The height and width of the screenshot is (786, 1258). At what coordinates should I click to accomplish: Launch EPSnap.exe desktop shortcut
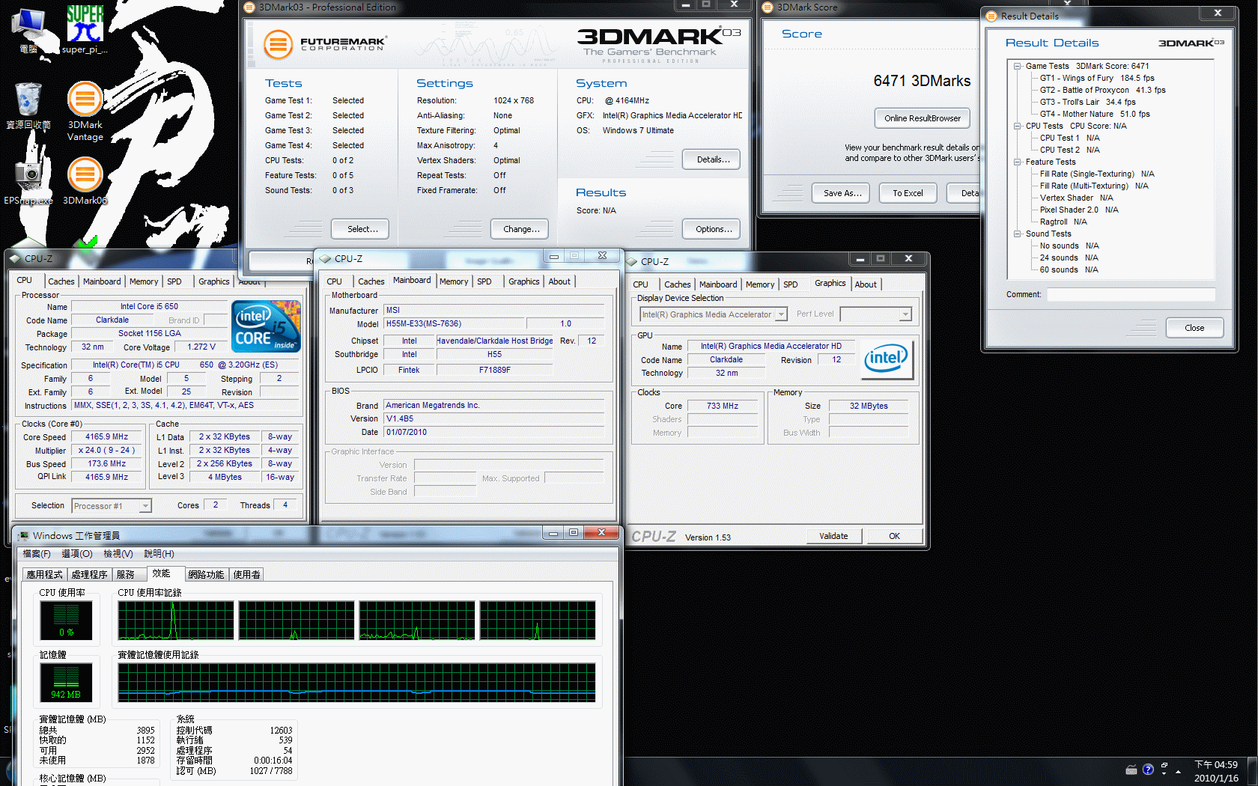[x=28, y=182]
